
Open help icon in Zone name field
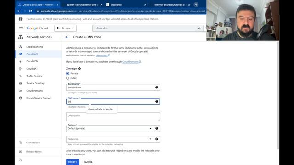coord(157,88)
